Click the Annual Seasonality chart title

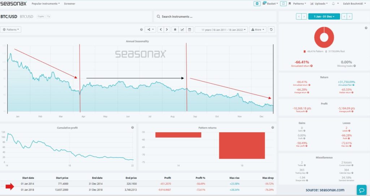pyautogui.click(x=137, y=41)
